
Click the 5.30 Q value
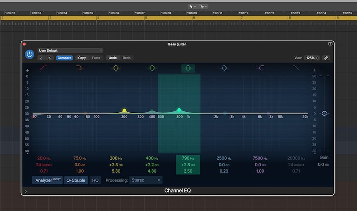(116, 171)
